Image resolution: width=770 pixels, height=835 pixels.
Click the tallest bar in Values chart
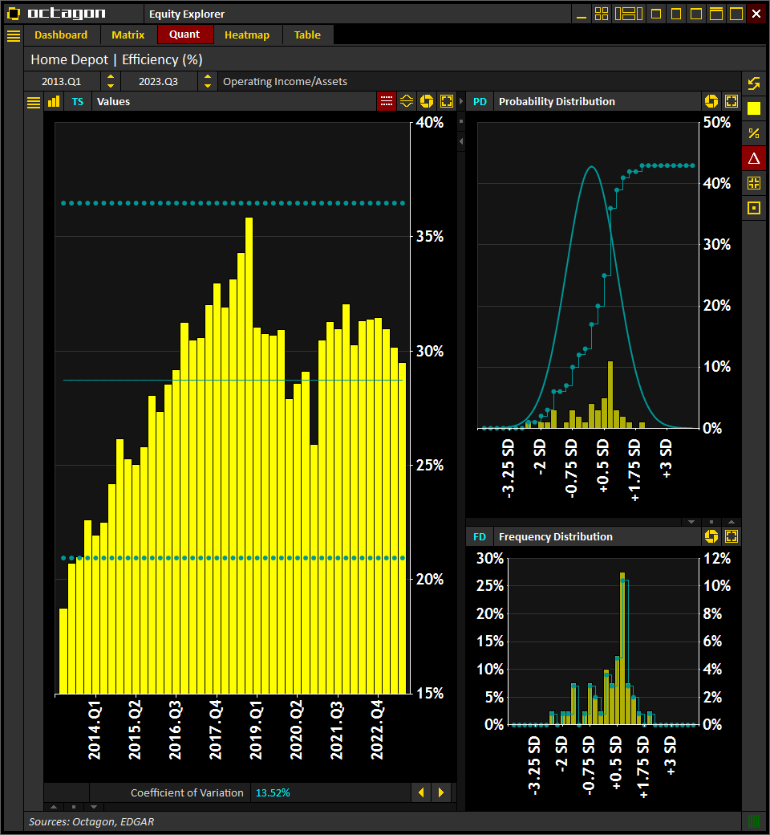point(249,455)
